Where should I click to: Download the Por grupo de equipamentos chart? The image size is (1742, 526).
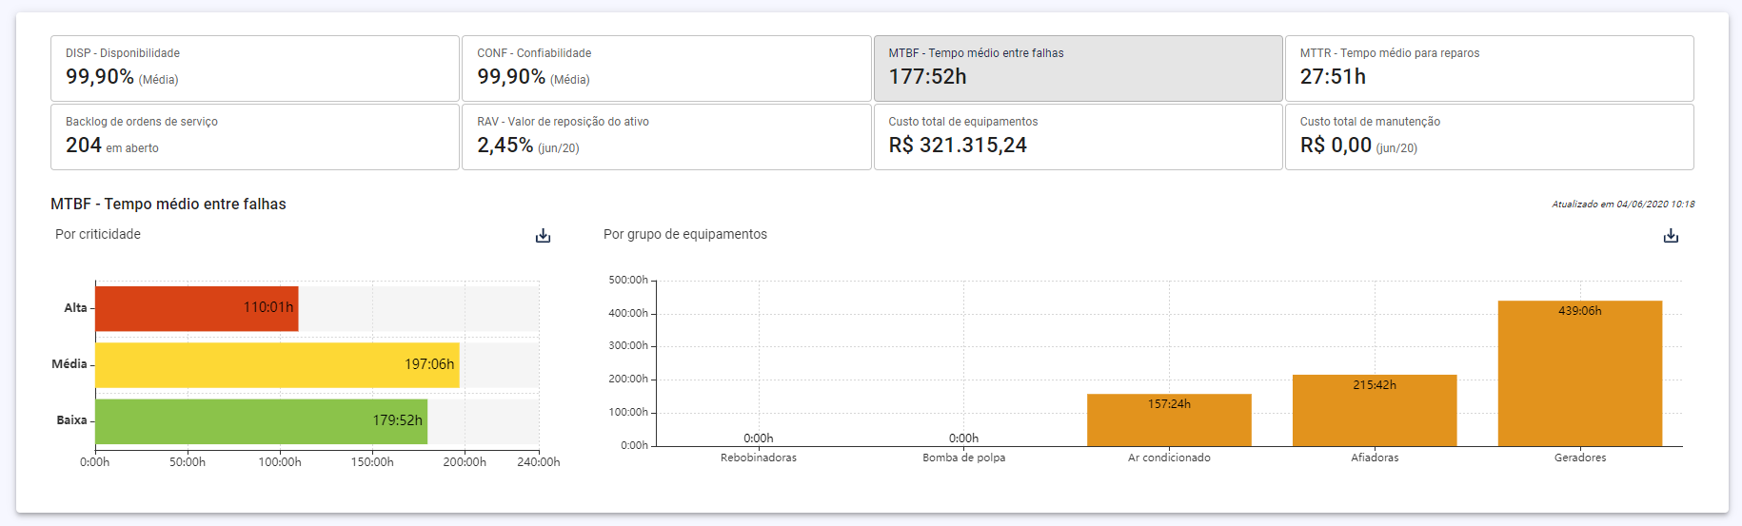click(x=1671, y=235)
